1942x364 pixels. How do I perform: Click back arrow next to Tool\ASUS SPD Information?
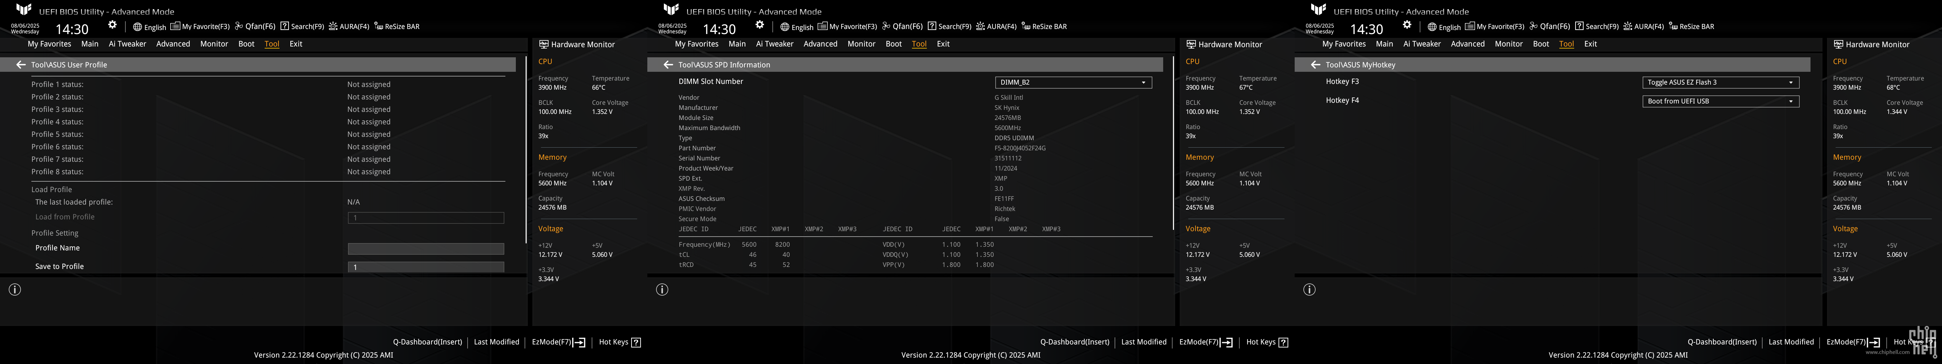[668, 65]
